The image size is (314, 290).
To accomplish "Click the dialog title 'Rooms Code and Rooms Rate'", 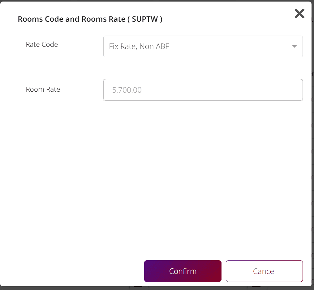I will pyautogui.click(x=71, y=19).
